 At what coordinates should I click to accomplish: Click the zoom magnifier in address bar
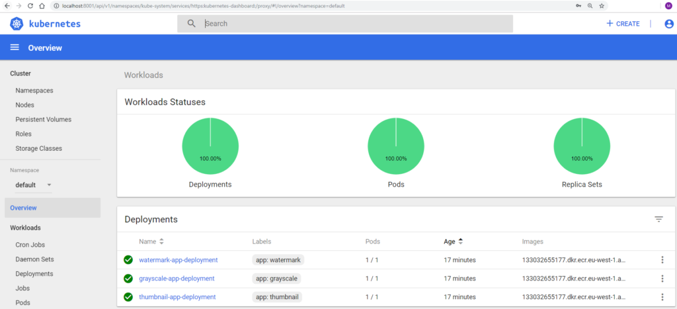tap(590, 6)
